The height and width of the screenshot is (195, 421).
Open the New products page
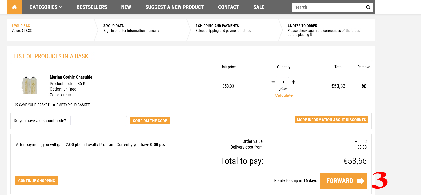126,7
